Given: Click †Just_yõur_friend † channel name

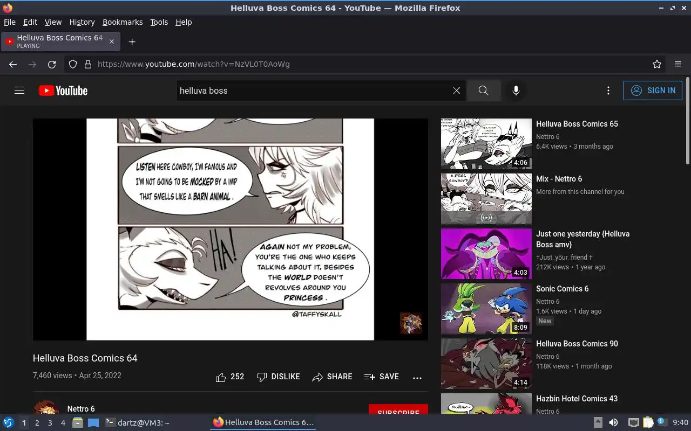Looking at the screenshot, I should [x=564, y=258].
